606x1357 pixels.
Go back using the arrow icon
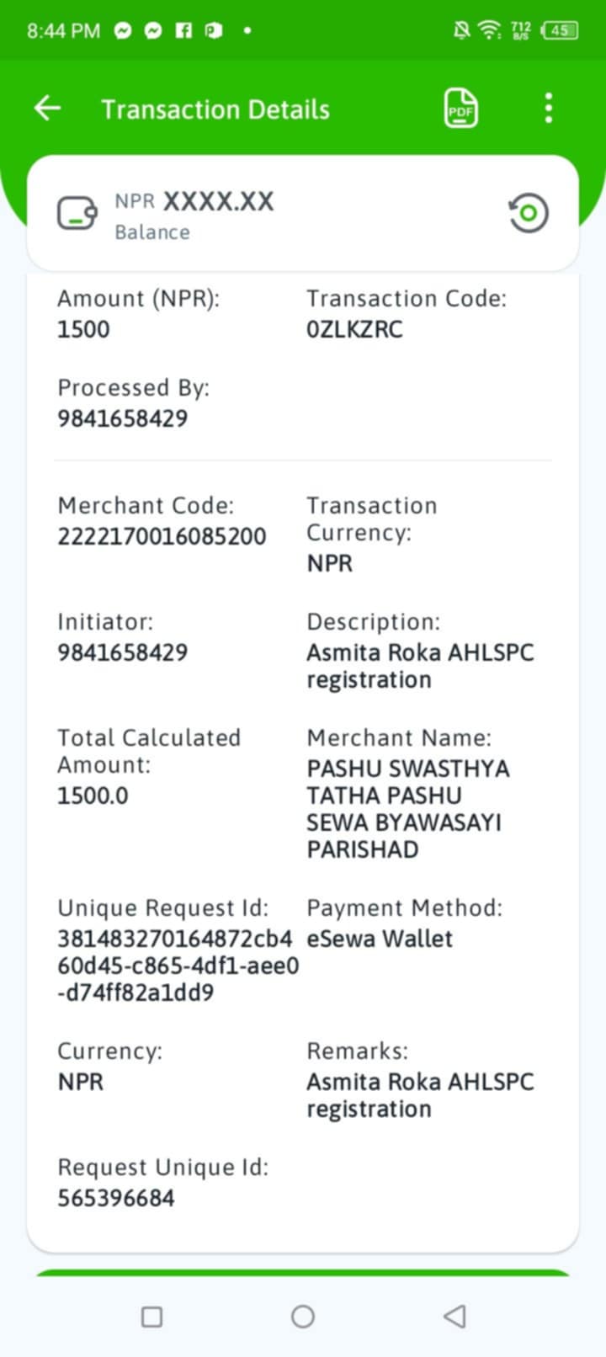(48, 108)
